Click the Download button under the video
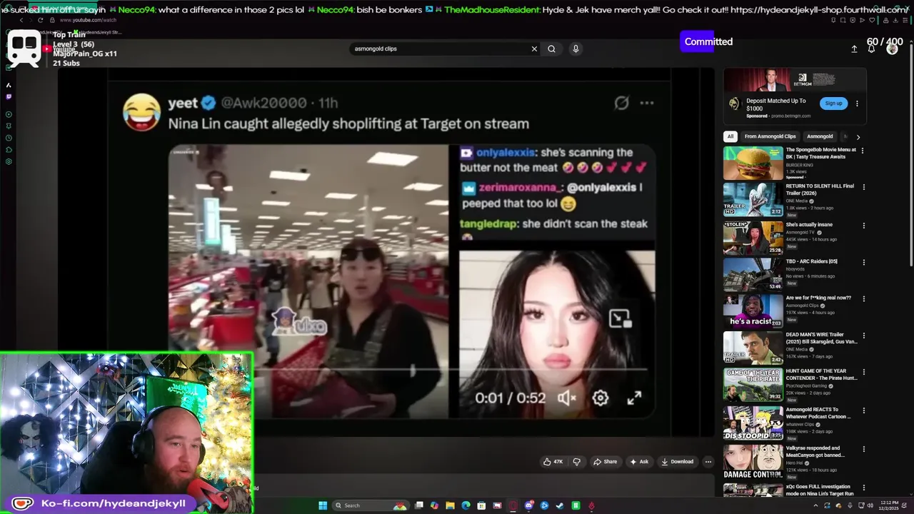 point(677,461)
